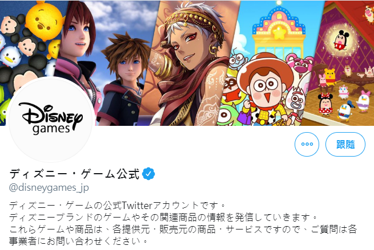Screen dimensions: 374x250
Task: Open the three-dots more options menu
Action: [307, 144]
